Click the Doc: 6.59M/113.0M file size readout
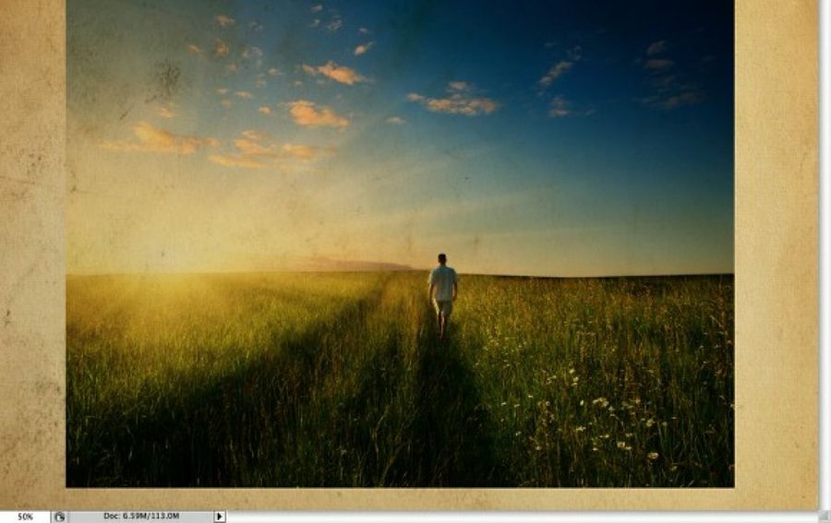 coord(140,517)
